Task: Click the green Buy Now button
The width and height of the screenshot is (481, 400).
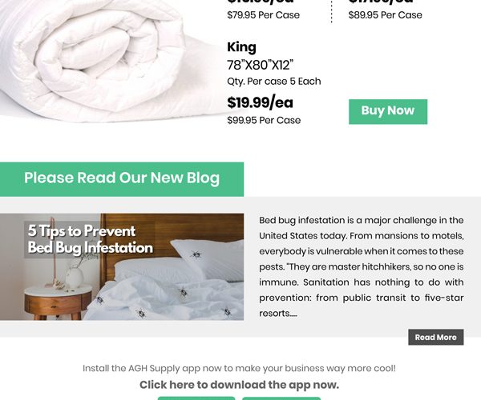Action: pyautogui.click(x=388, y=112)
